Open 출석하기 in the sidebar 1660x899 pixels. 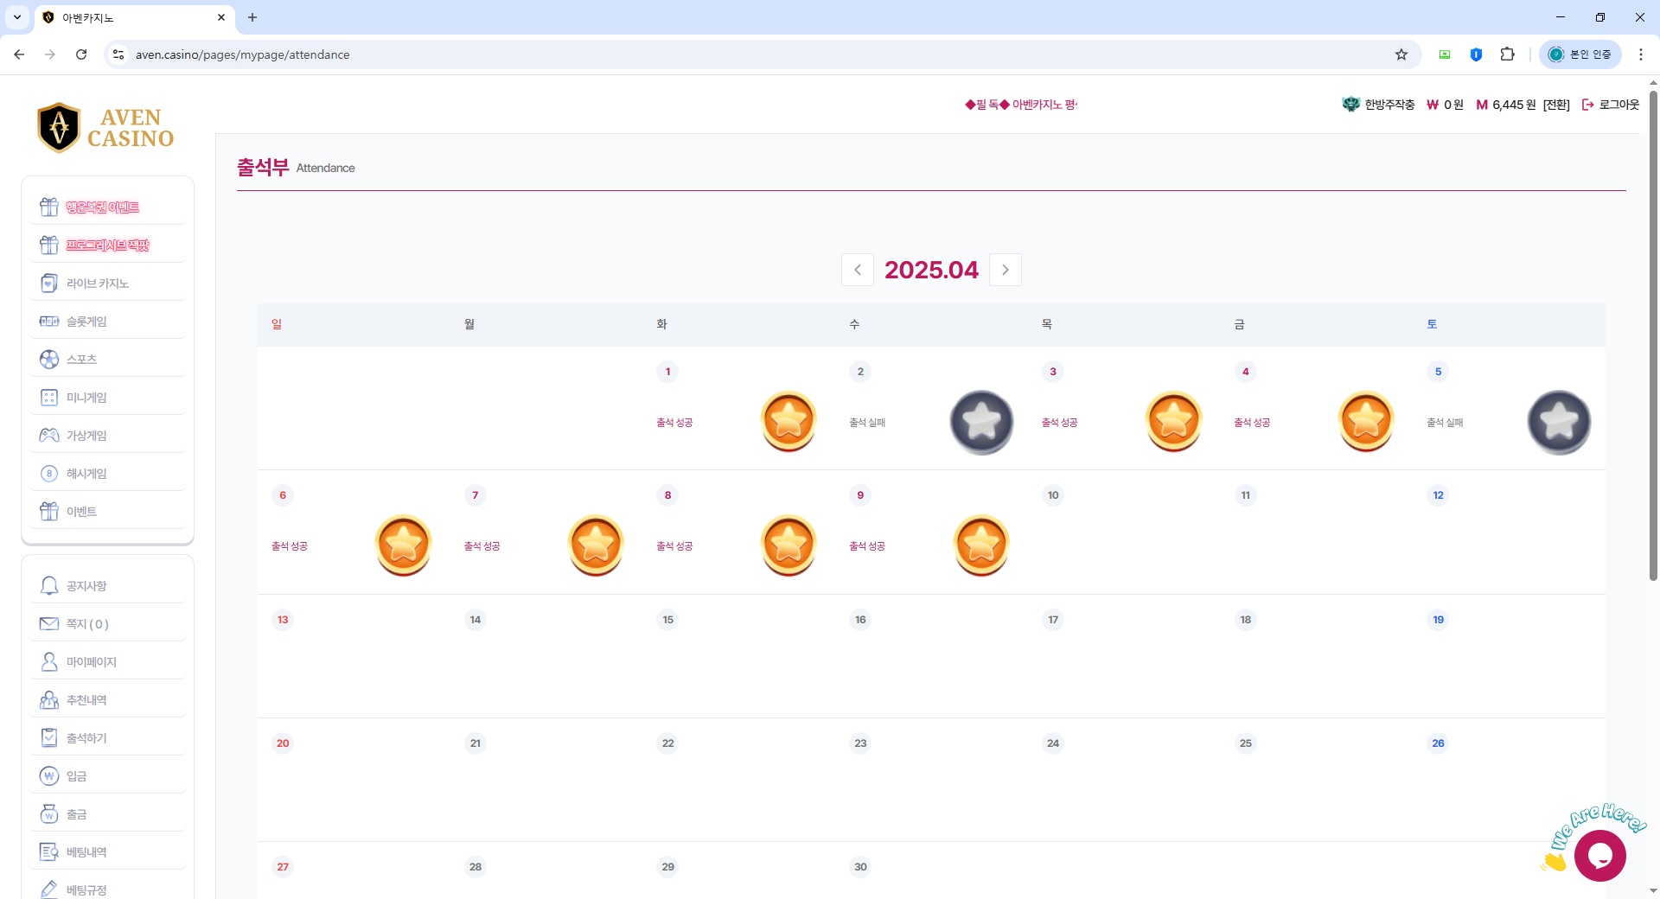[86, 738]
